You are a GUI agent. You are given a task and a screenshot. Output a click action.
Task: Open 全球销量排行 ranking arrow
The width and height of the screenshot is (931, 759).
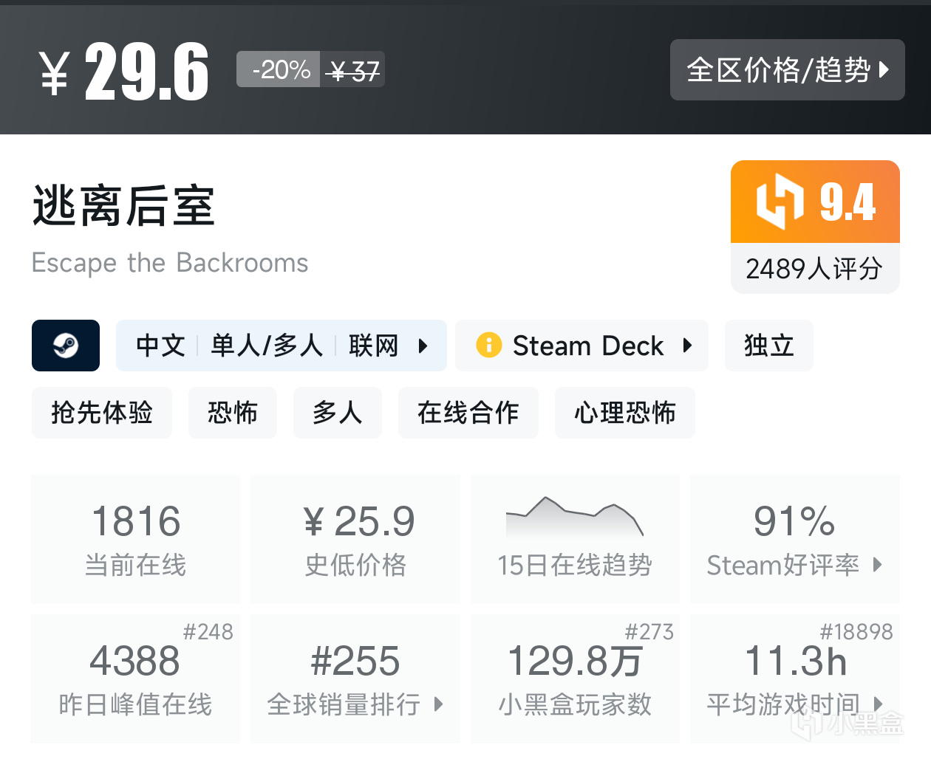tap(438, 704)
